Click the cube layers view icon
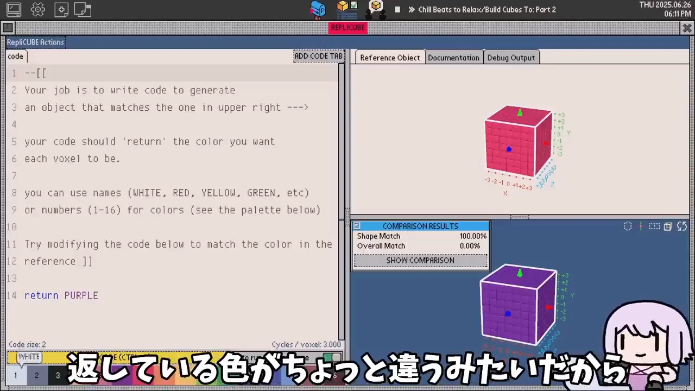This screenshot has height=391, width=695. 668,226
